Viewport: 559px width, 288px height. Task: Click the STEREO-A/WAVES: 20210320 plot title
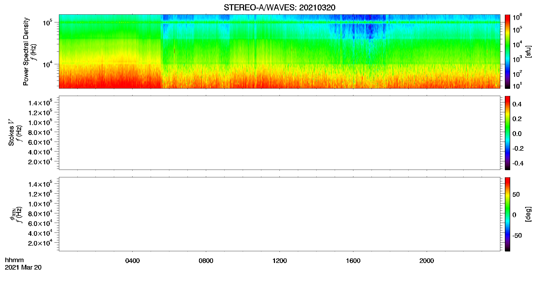pos(279,7)
